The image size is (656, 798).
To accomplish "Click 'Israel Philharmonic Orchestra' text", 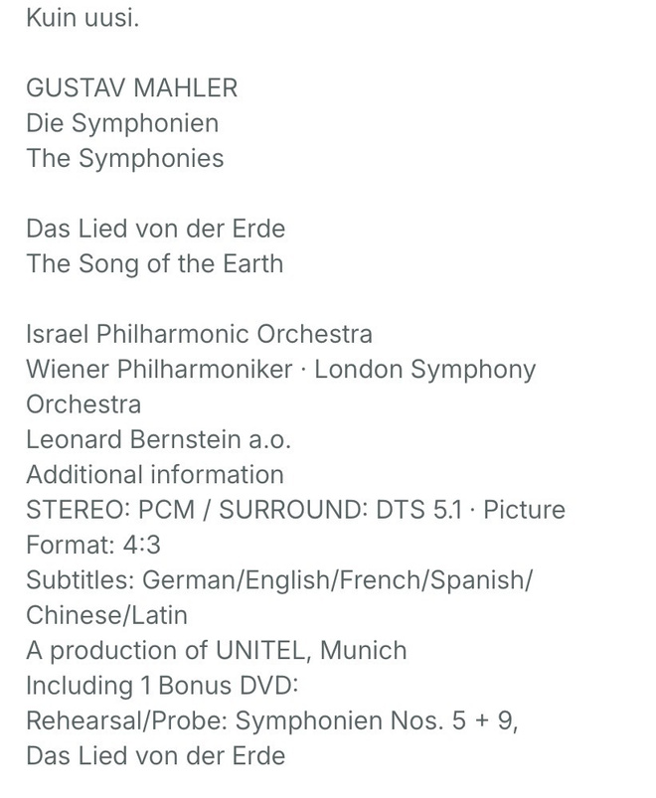I will [x=200, y=334].
